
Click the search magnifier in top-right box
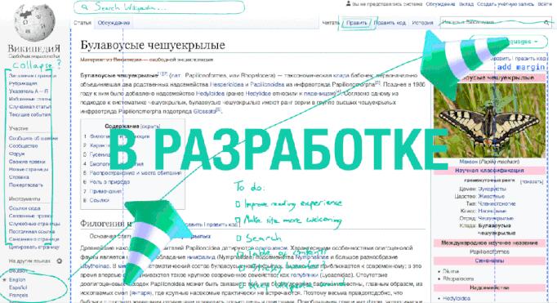pos(546,23)
